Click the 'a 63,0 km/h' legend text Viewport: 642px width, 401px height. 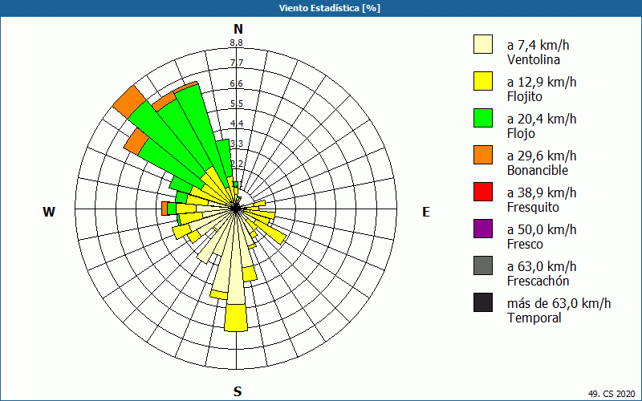(x=541, y=266)
